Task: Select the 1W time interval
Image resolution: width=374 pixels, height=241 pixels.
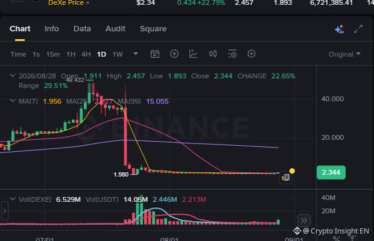Action: coord(118,54)
